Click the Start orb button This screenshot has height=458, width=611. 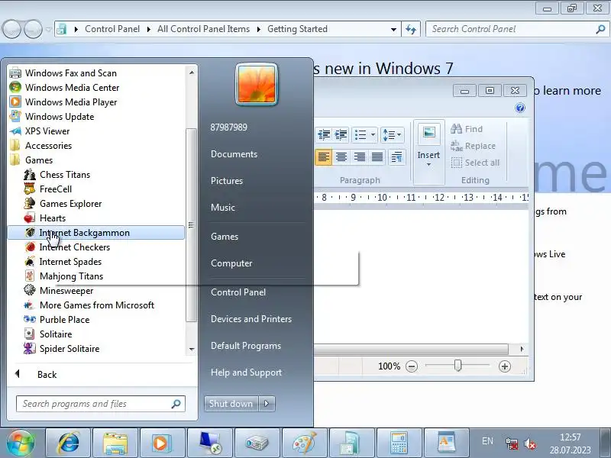[21, 443]
